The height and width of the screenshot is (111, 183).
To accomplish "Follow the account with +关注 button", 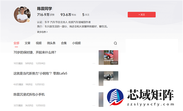I will (x=142, y=15).
